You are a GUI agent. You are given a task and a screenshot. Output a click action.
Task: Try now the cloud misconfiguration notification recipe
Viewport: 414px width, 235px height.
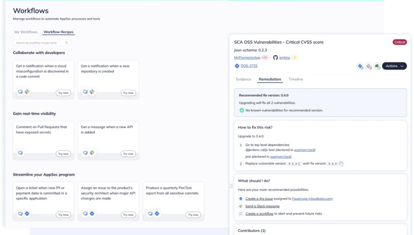[63, 93]
